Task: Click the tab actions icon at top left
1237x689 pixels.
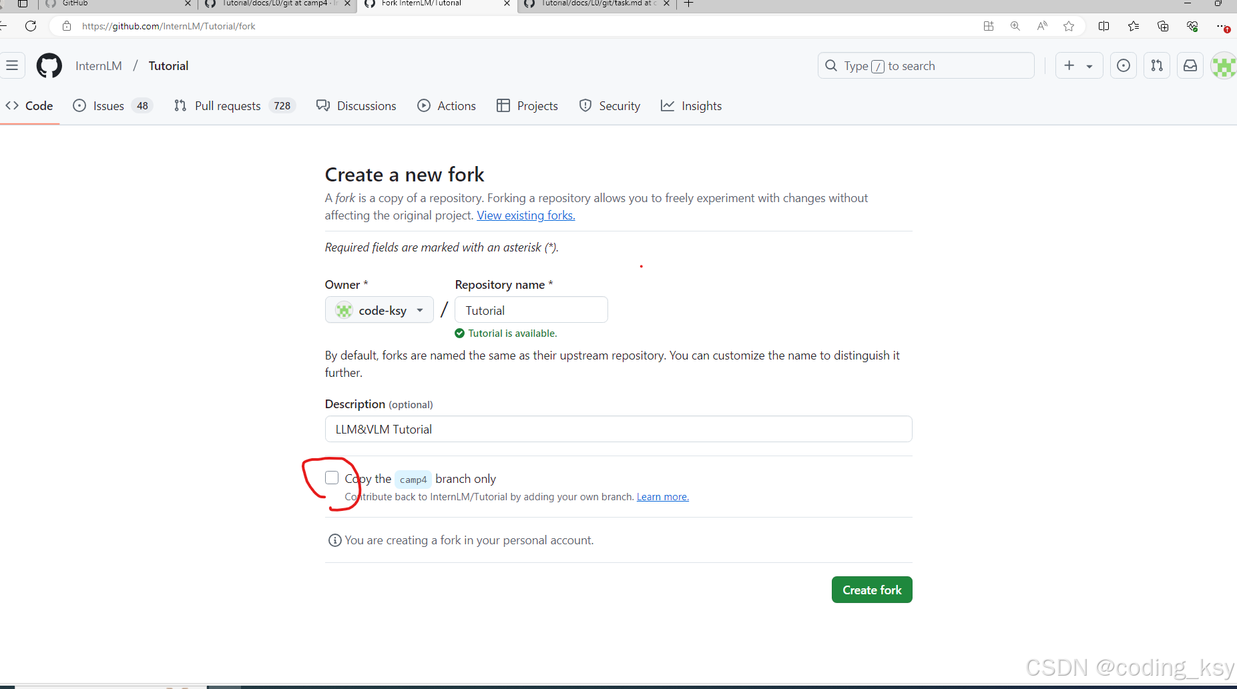Action: [22, 3]
